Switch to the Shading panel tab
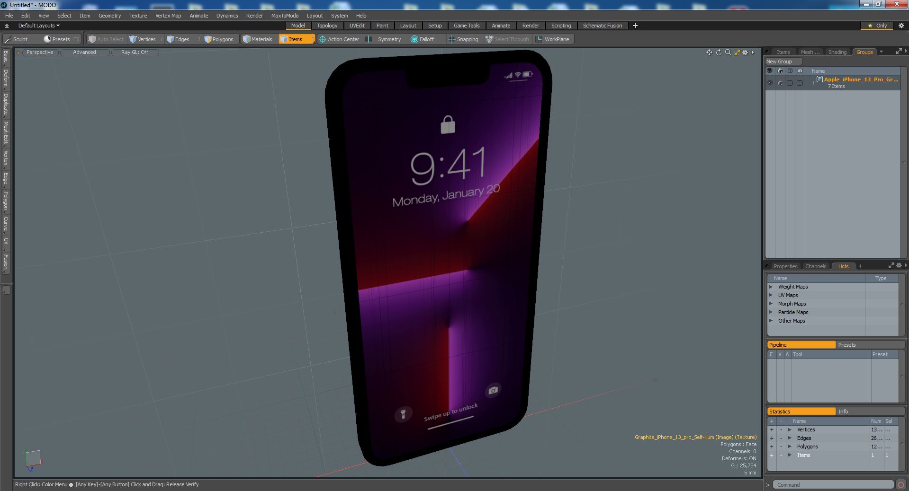Image resolution: width=909 pixels, height=491 pixels. tap(837, 52)
